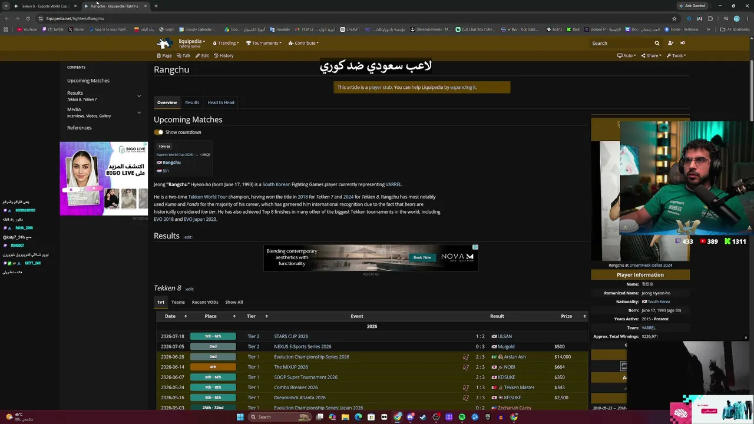Expand the Media section in contents sidebar
This screenshot has height=424, width=754.
coord(139,112)
